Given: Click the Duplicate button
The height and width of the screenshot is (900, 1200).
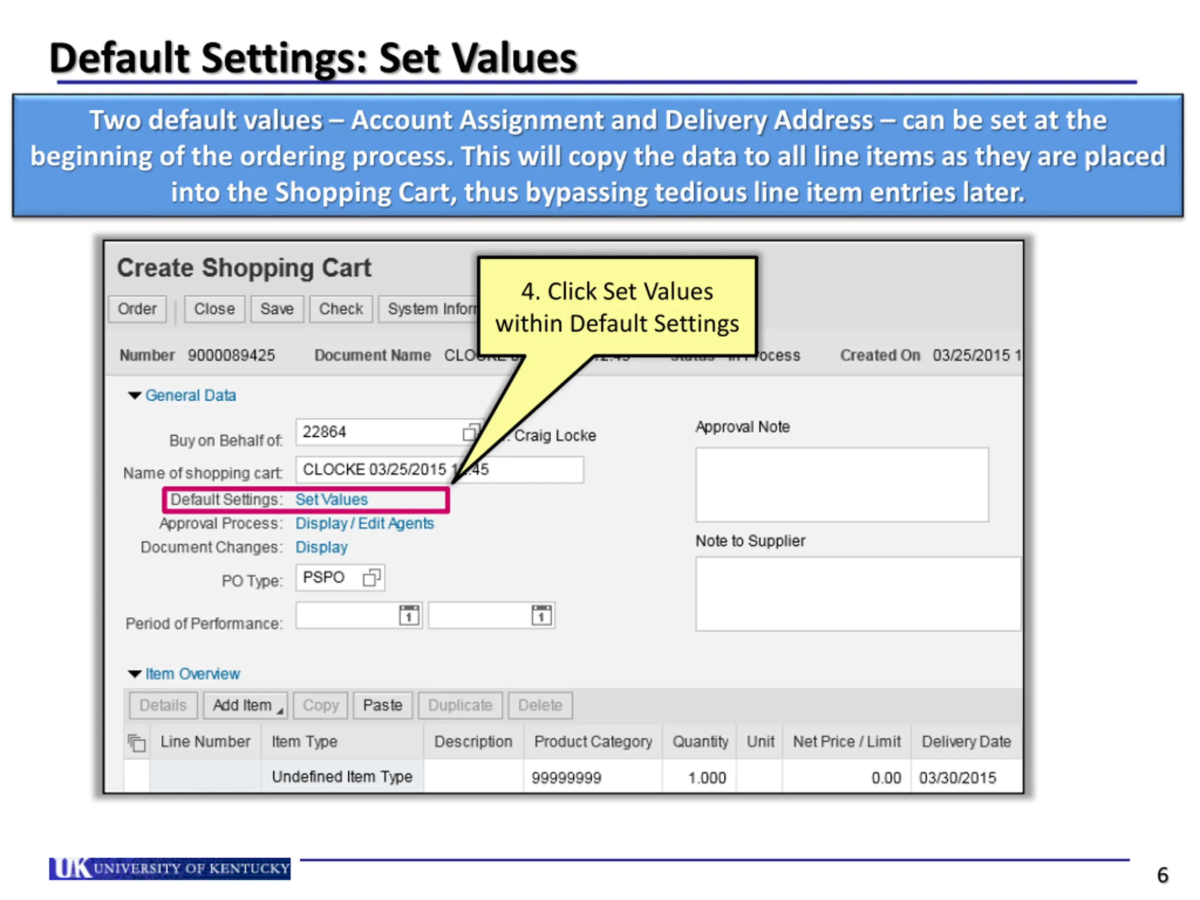Looking at the screenshot, I should (460, 705).
